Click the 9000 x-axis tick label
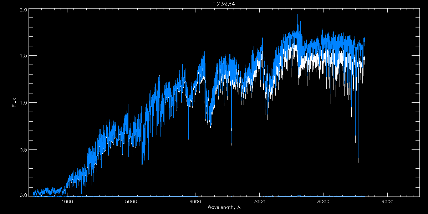428x214 pixels. (x=388, y=201)
